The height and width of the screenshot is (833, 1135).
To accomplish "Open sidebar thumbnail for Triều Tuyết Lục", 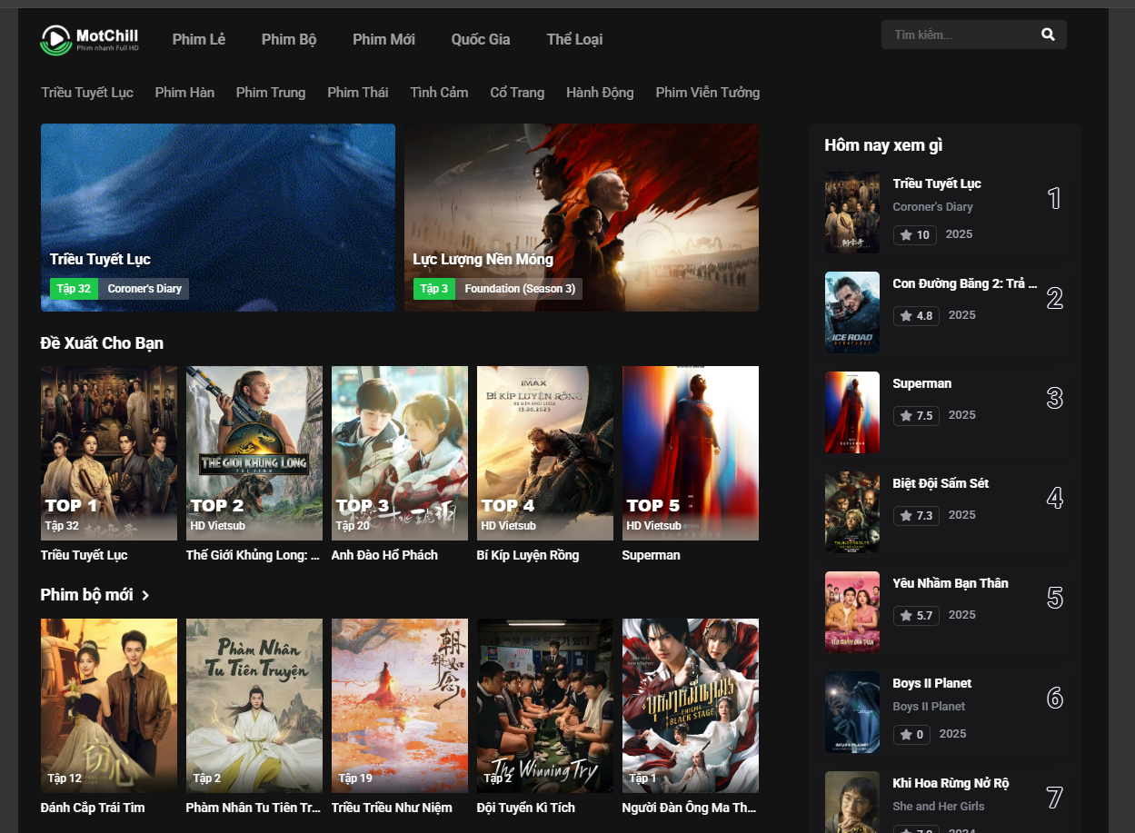I will (852, 213).
